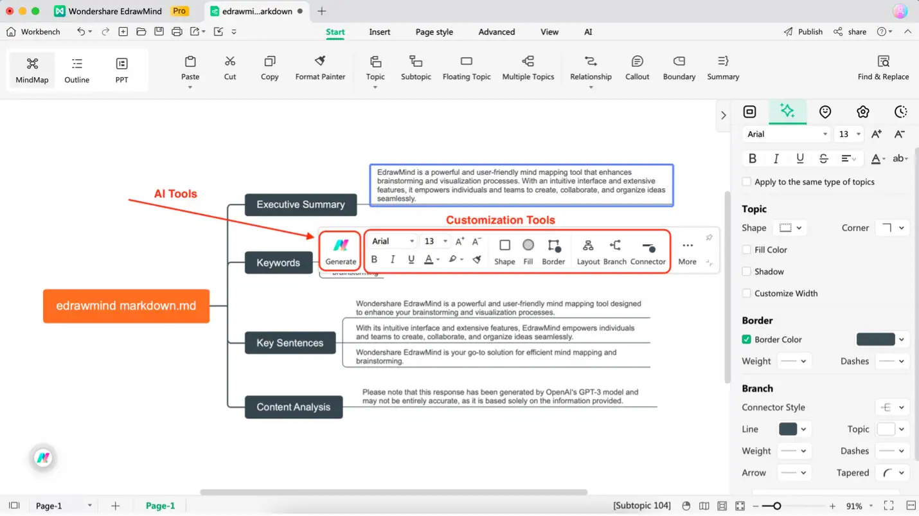Open font size 13 dropdown in right panel

coord(850,134)
